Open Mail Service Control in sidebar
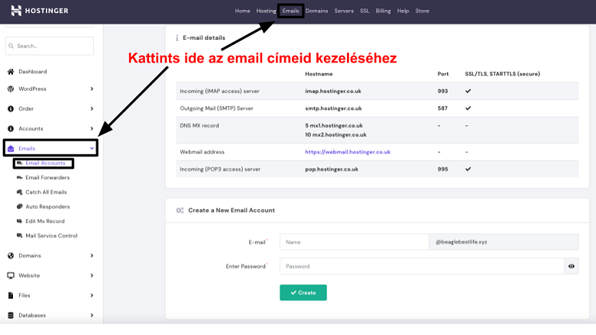 pos(51,236)
